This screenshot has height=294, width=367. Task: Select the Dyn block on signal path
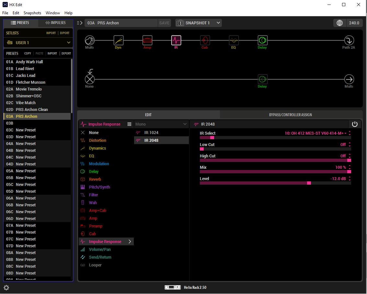[x=119, y=40]
